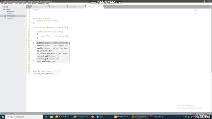Open the Edit menu

(5, 4)
